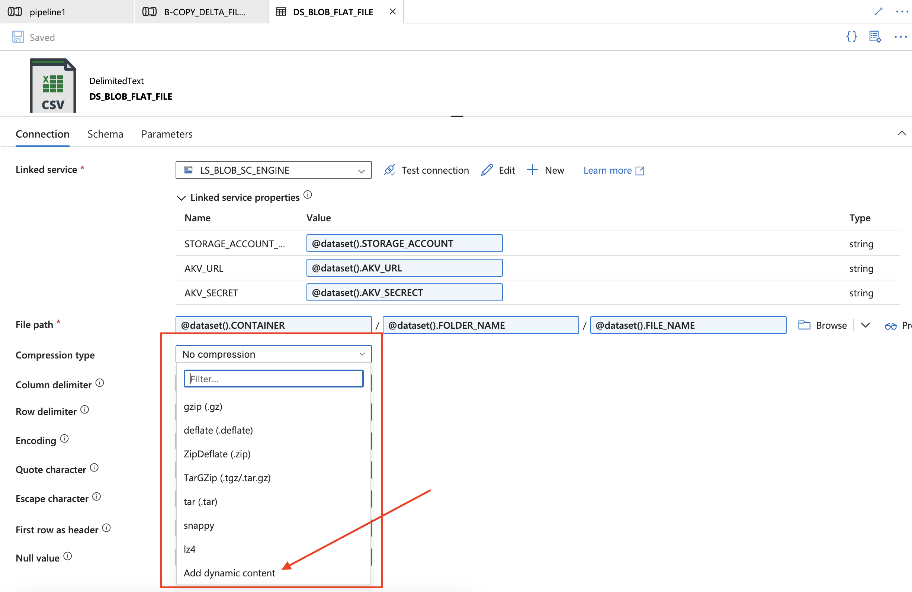Click the Save icon next to Saved
The width and height of the screenshot is (912, 592).
click(17, 36)
